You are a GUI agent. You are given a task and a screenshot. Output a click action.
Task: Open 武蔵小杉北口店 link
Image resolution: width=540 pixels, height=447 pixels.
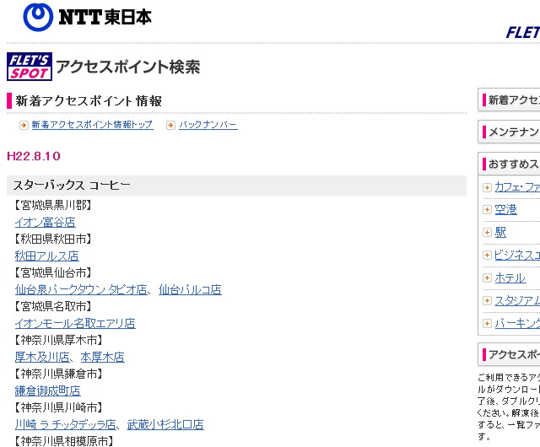click(165, 424)
